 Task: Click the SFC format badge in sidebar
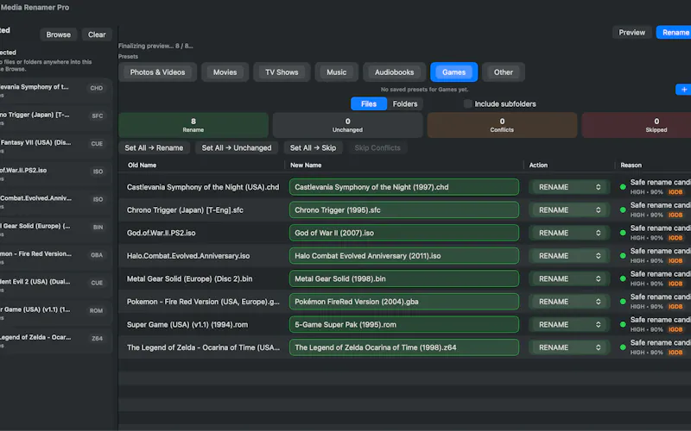coord(97,116)
